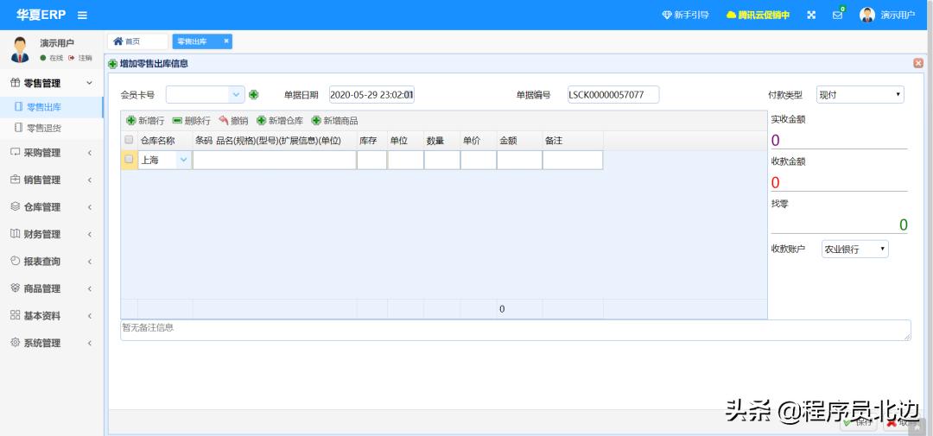Click the 在线 status link in the sidebar

click(52, 58)
